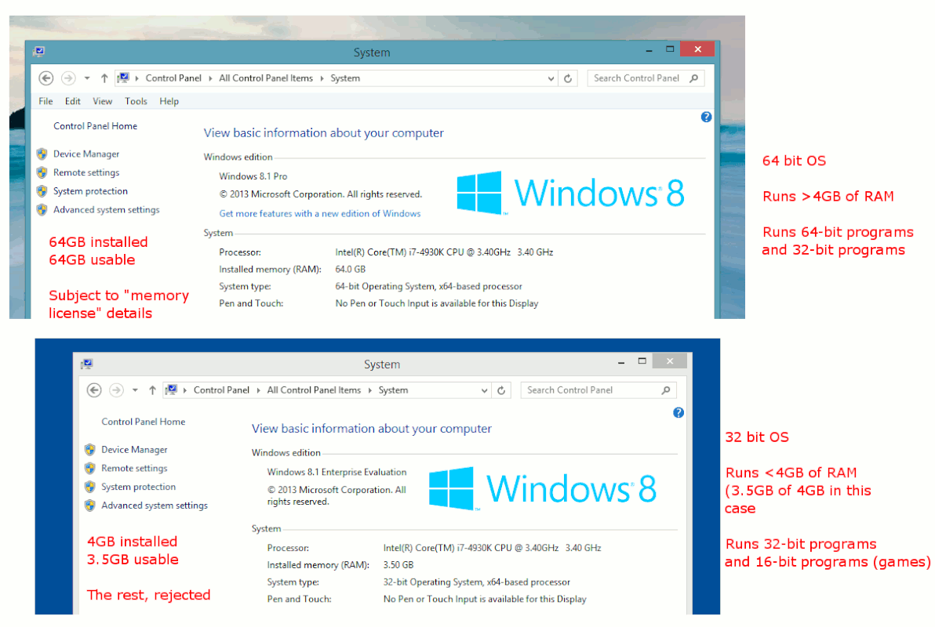
Task: Click Get more features with a new edition
Action: [x=319, y=213]
